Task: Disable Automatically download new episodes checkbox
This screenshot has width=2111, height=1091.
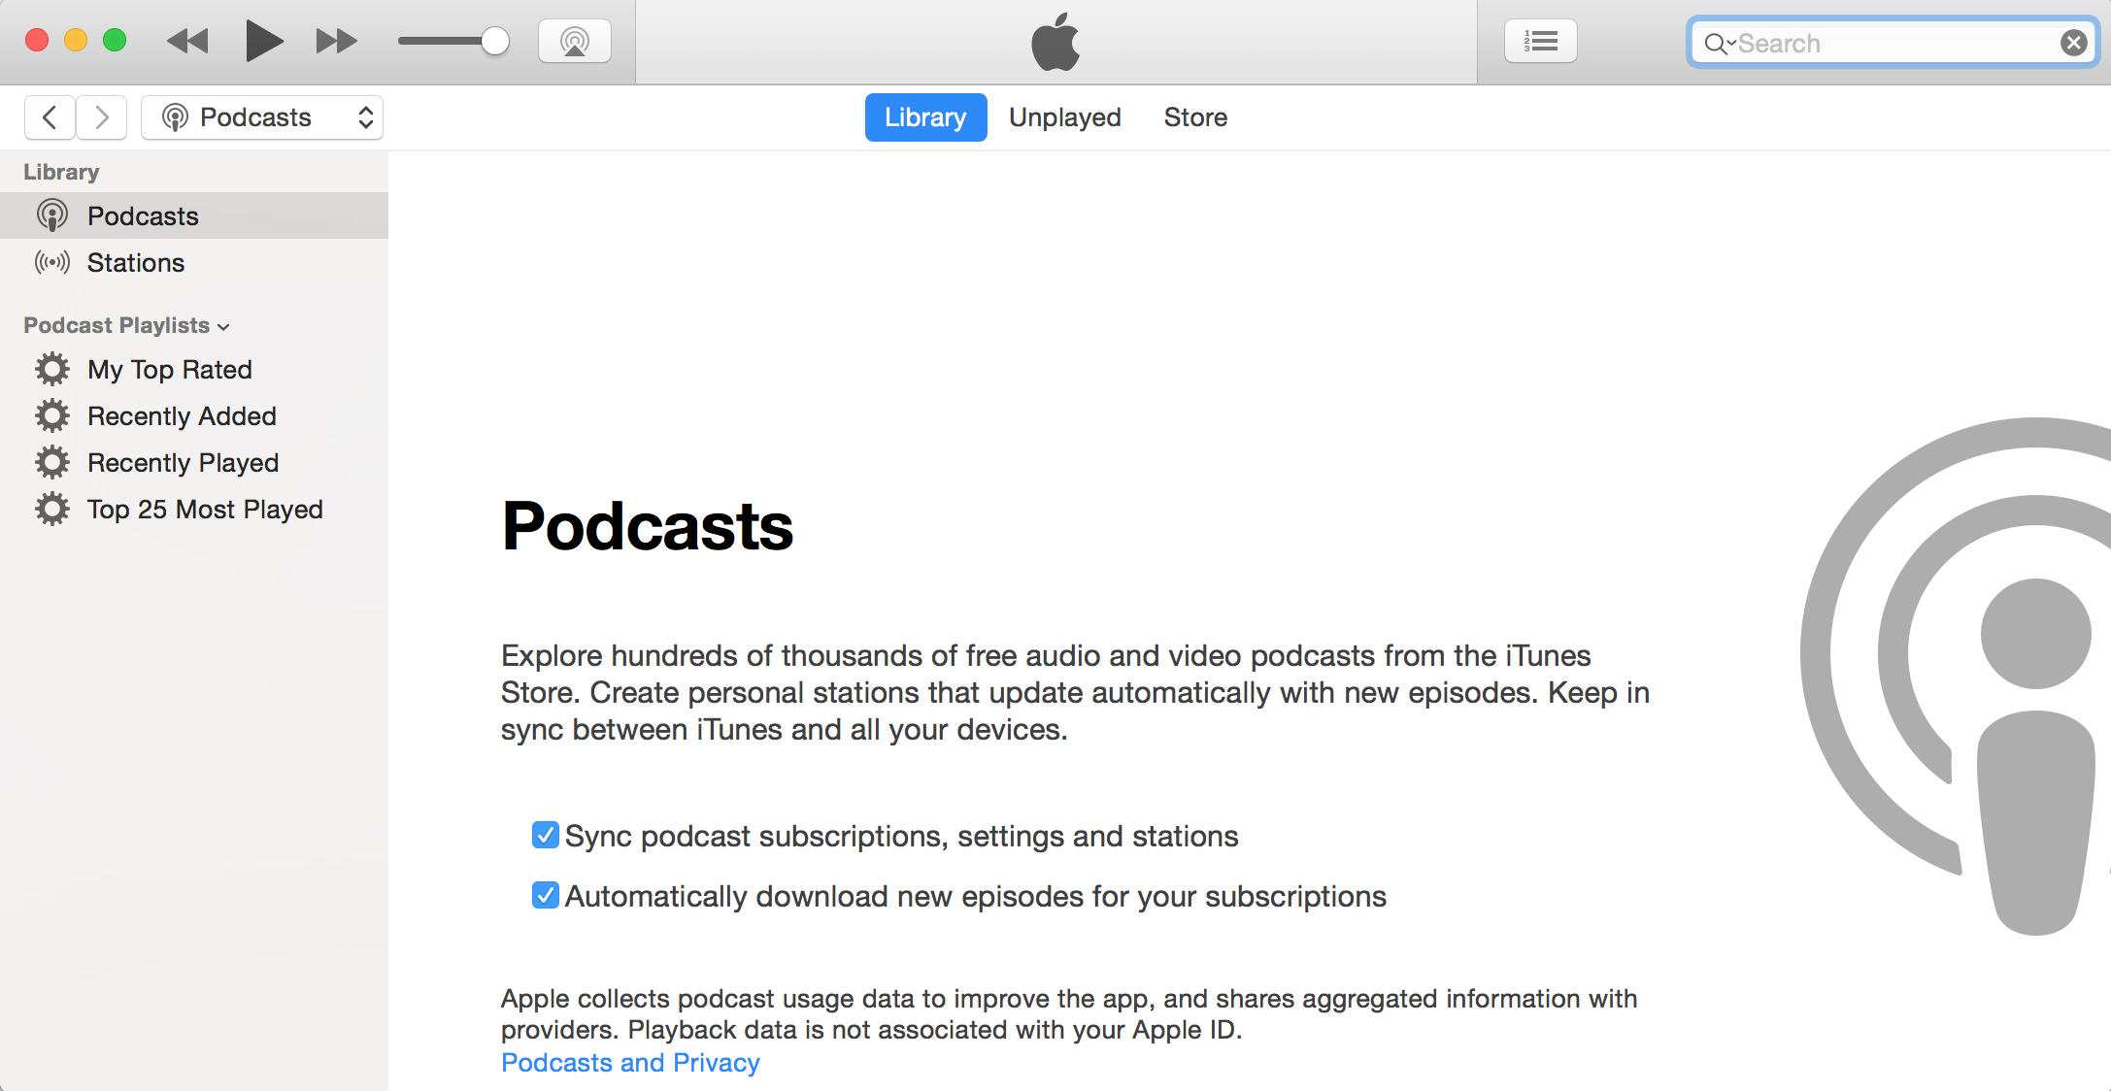Action: (x=546, y=895)
